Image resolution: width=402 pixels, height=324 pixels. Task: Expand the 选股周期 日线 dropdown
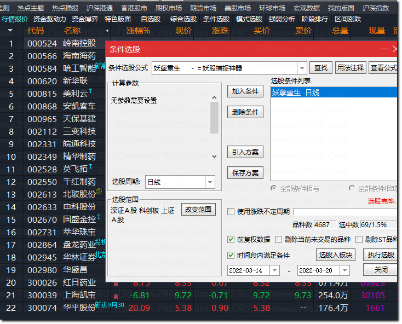pyautogui.click(x=210, y=182)
